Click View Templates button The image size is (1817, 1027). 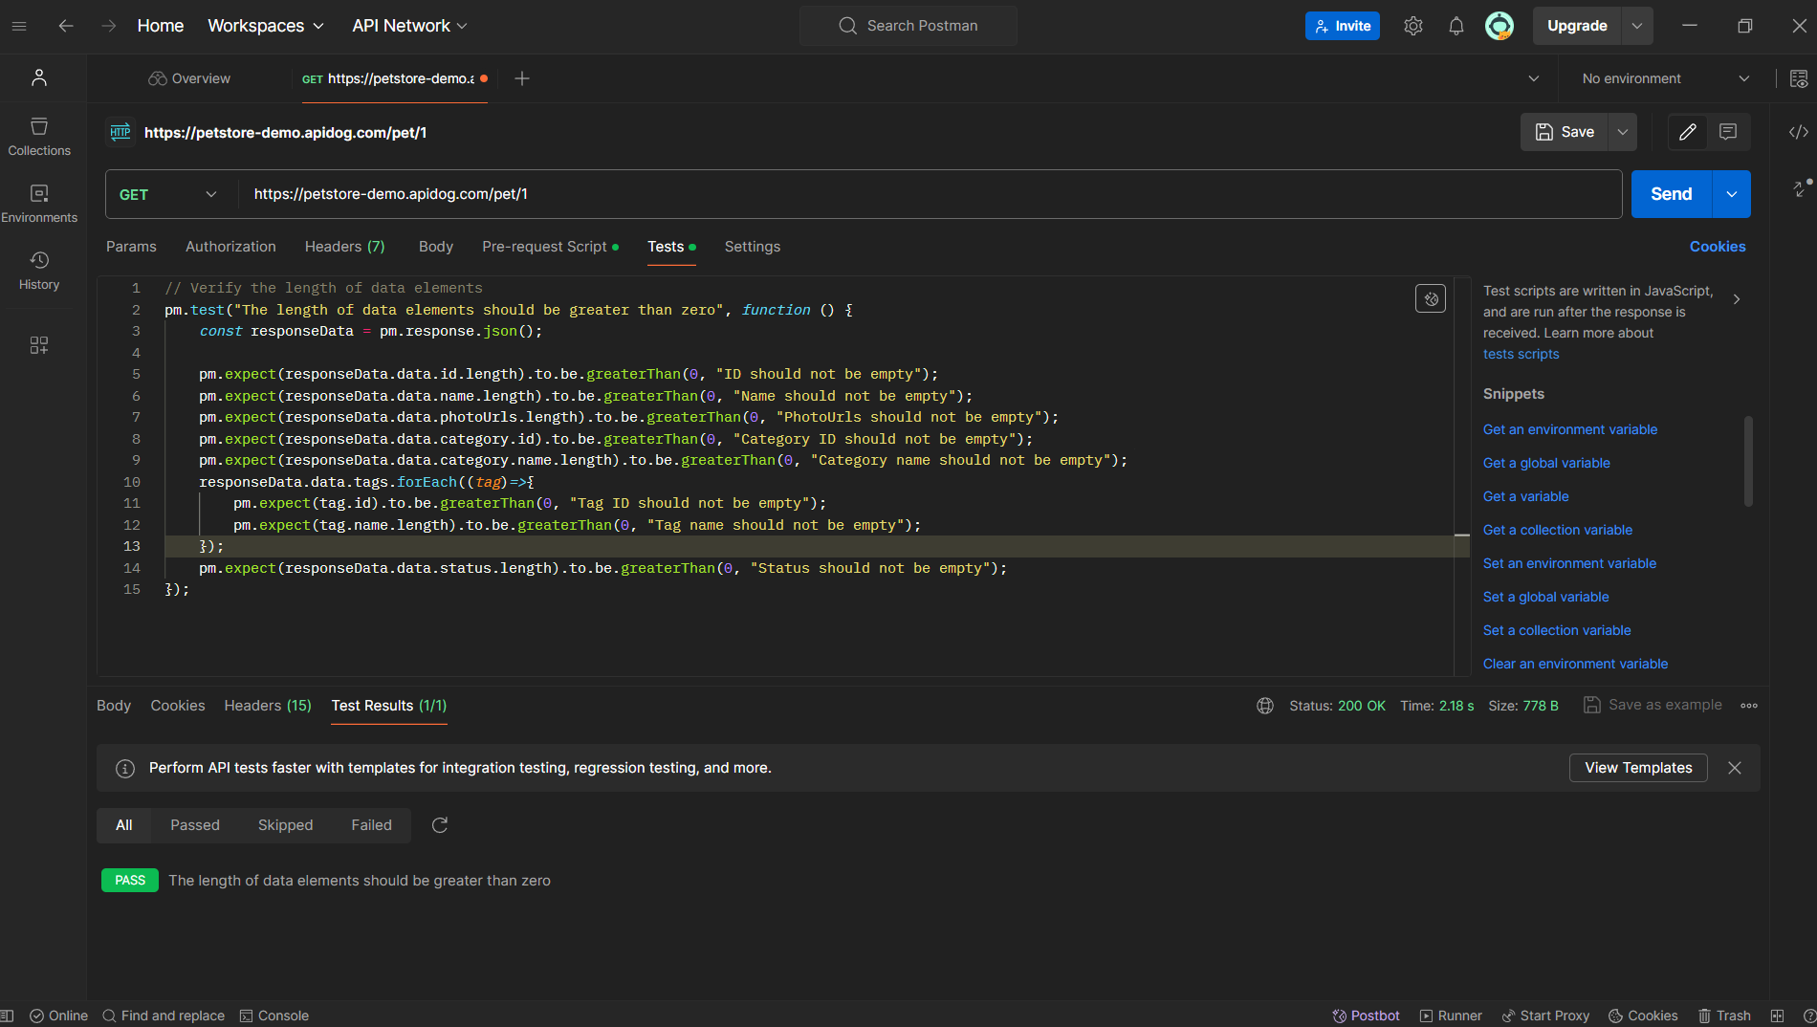pos(1638,768)
